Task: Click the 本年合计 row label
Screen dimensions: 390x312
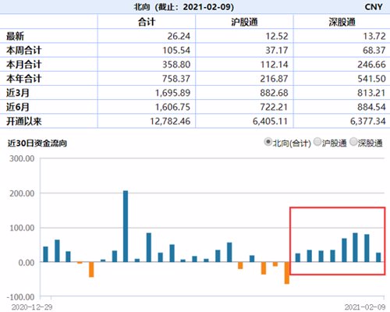Action: 24,79
